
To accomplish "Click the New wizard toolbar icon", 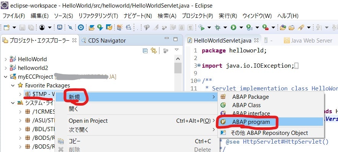I will coord(7,27).
